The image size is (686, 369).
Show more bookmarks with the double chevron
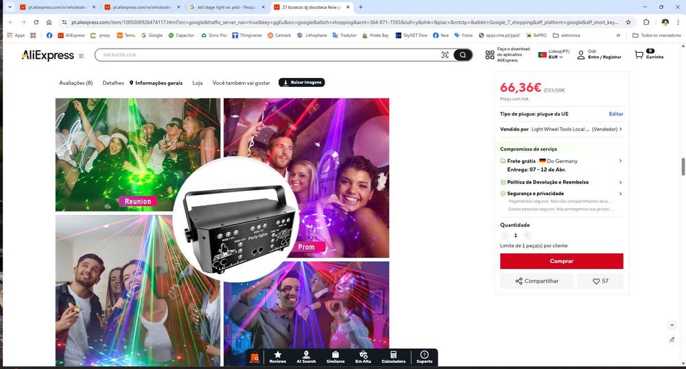point(618,36)
